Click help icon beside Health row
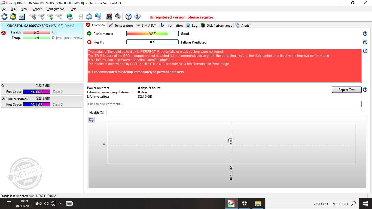This screenshot has height=209, width=372. point(365,42)
